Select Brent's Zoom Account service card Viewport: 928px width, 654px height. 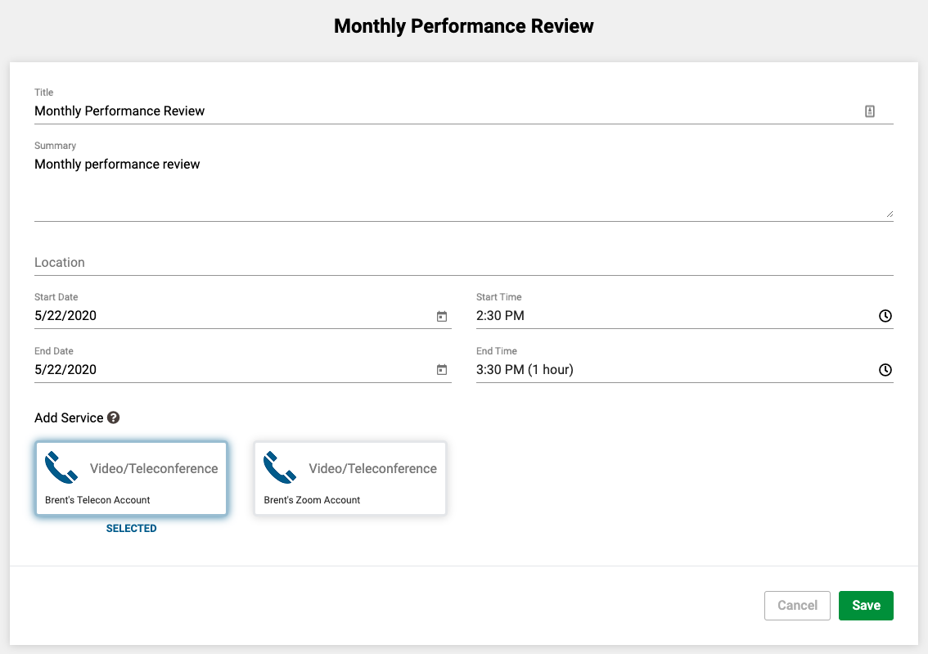tap(349, 478)
